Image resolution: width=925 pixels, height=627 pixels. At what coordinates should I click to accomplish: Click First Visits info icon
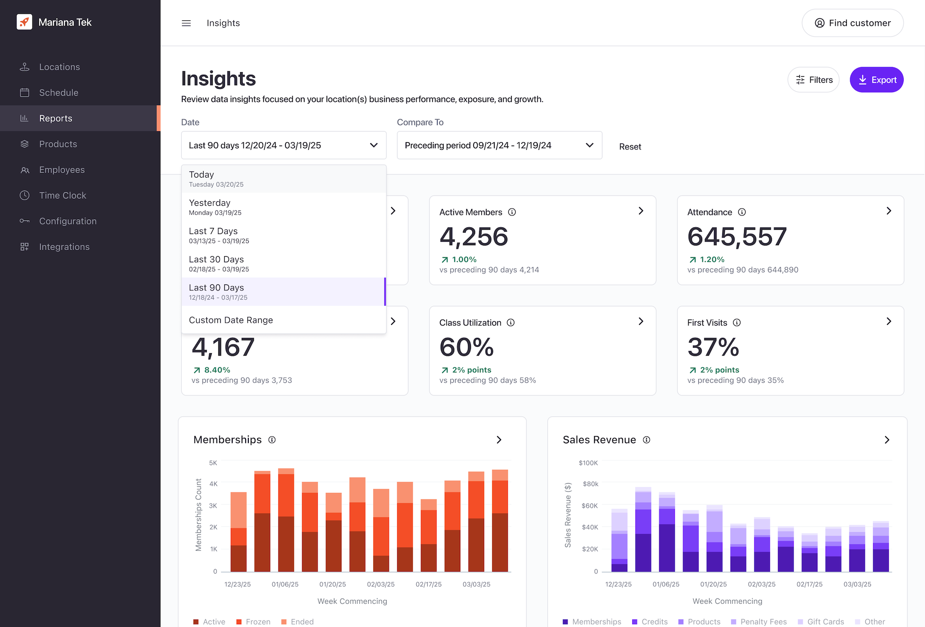coord(737,323)
